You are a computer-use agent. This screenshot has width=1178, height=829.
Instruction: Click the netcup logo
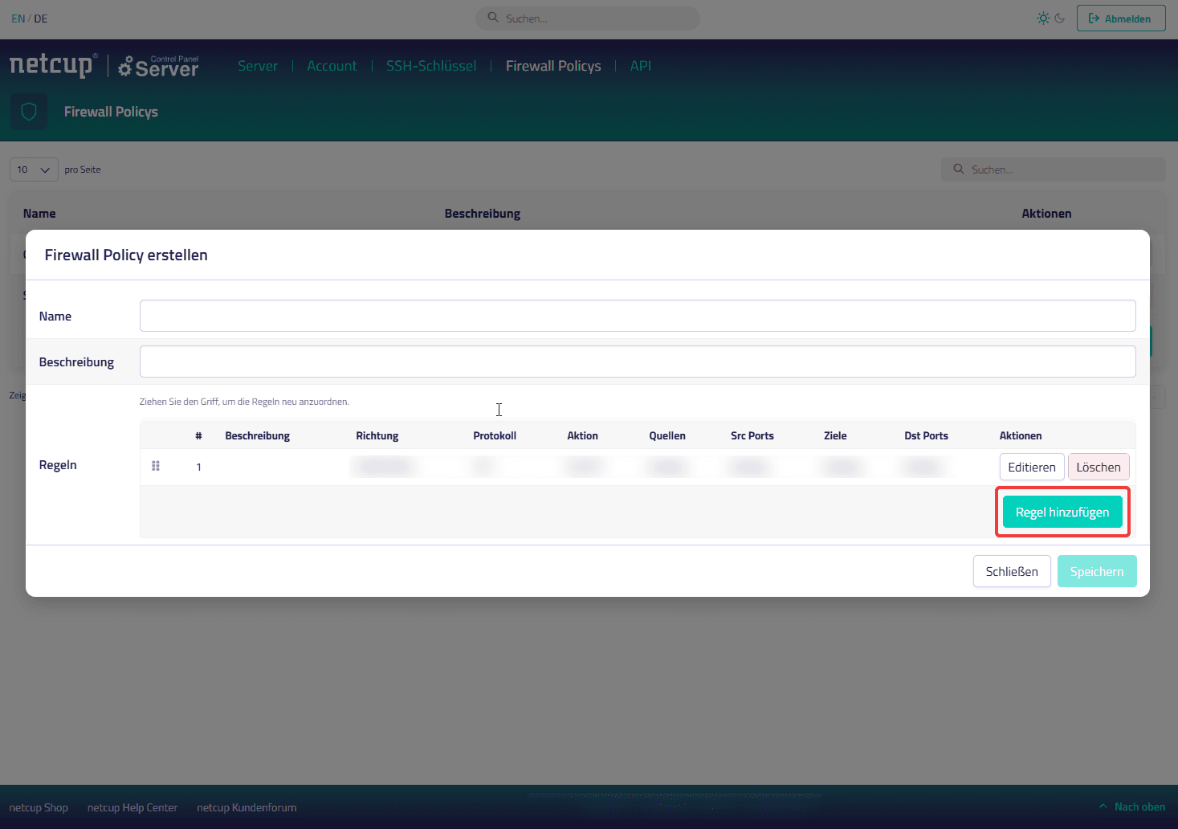coord(53,65)
